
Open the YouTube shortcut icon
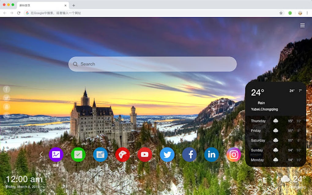click(x=144, y=155)
